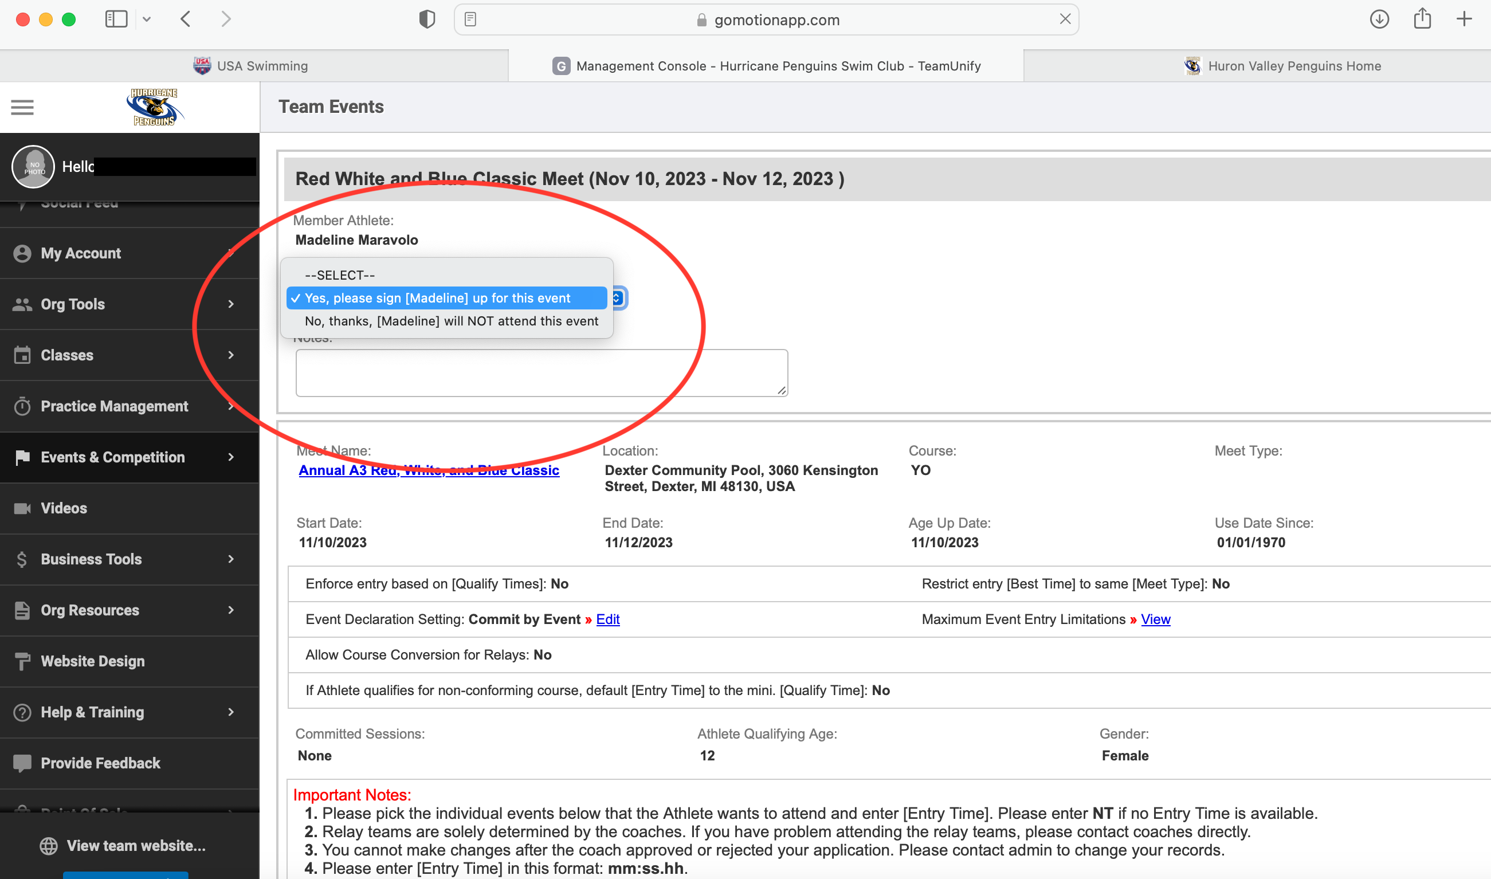Image resolution: width=1491 pixels, height=879 pixels.
Task: Click the page reader icon in address bar
Action: 470,19
